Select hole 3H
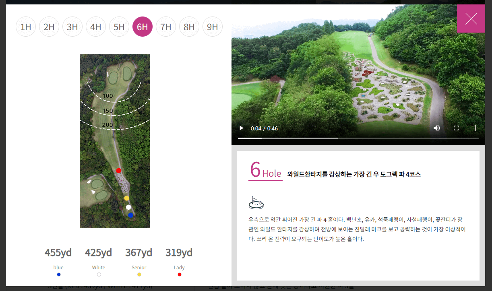The image size is (492, 291). [72, 27]
